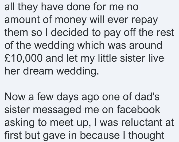The height and width of the screenshot is (142, 179).
Task: Click the word "repay" in the first paragraph
Action: pyautogui.click(x=145, y=20)
